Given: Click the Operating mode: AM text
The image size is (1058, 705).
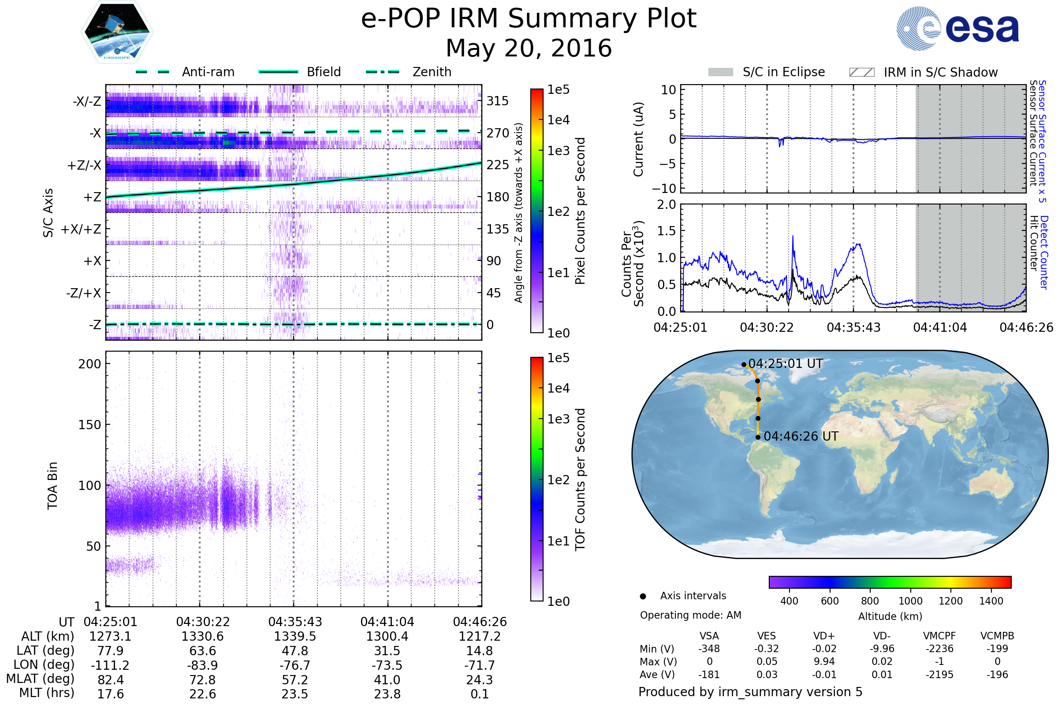Looking at the screenshot, I should pos(690,615).
